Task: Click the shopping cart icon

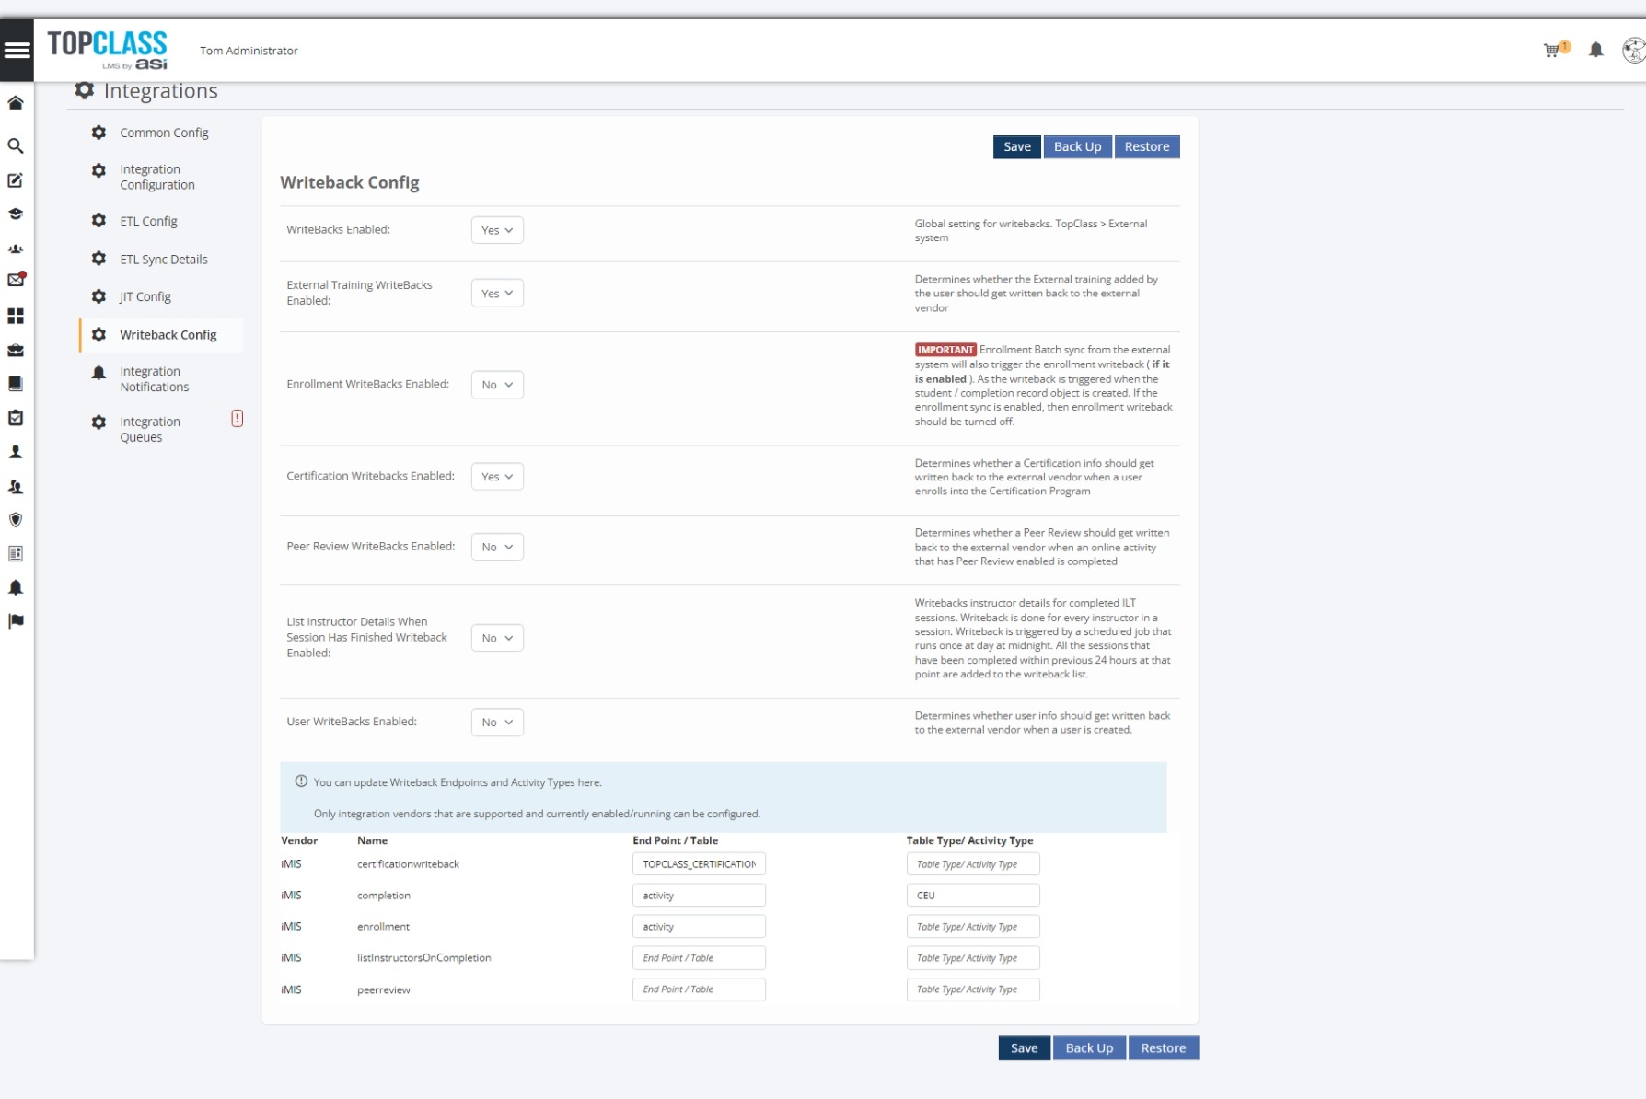Action: [x=1552, y=51]
